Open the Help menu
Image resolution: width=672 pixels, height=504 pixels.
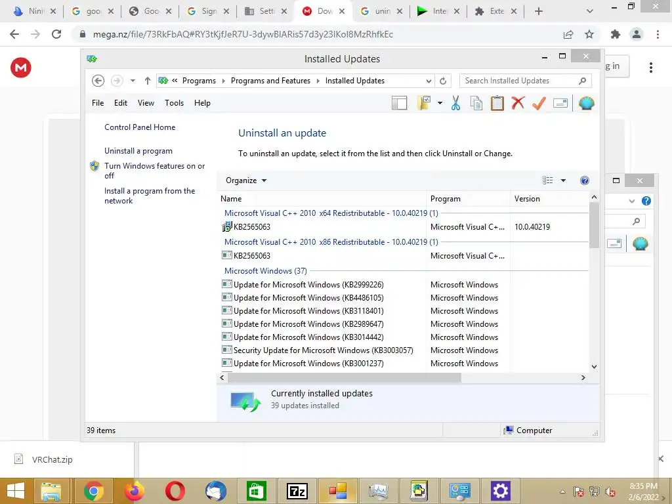[x=202, y=103]
